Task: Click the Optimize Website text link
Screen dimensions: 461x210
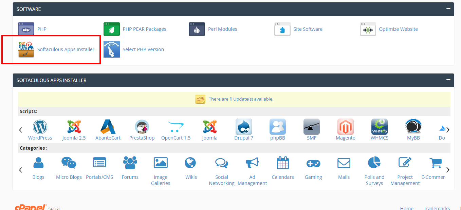Action: [x=399, y=29]
